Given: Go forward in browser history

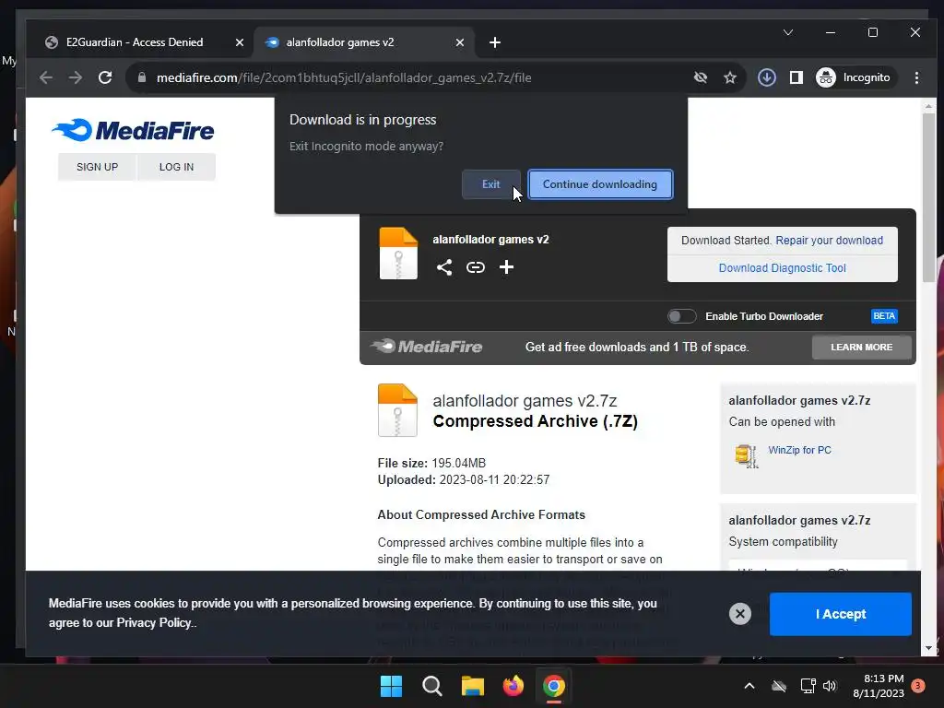Looking at the screenshot, I should pos(76,77).
